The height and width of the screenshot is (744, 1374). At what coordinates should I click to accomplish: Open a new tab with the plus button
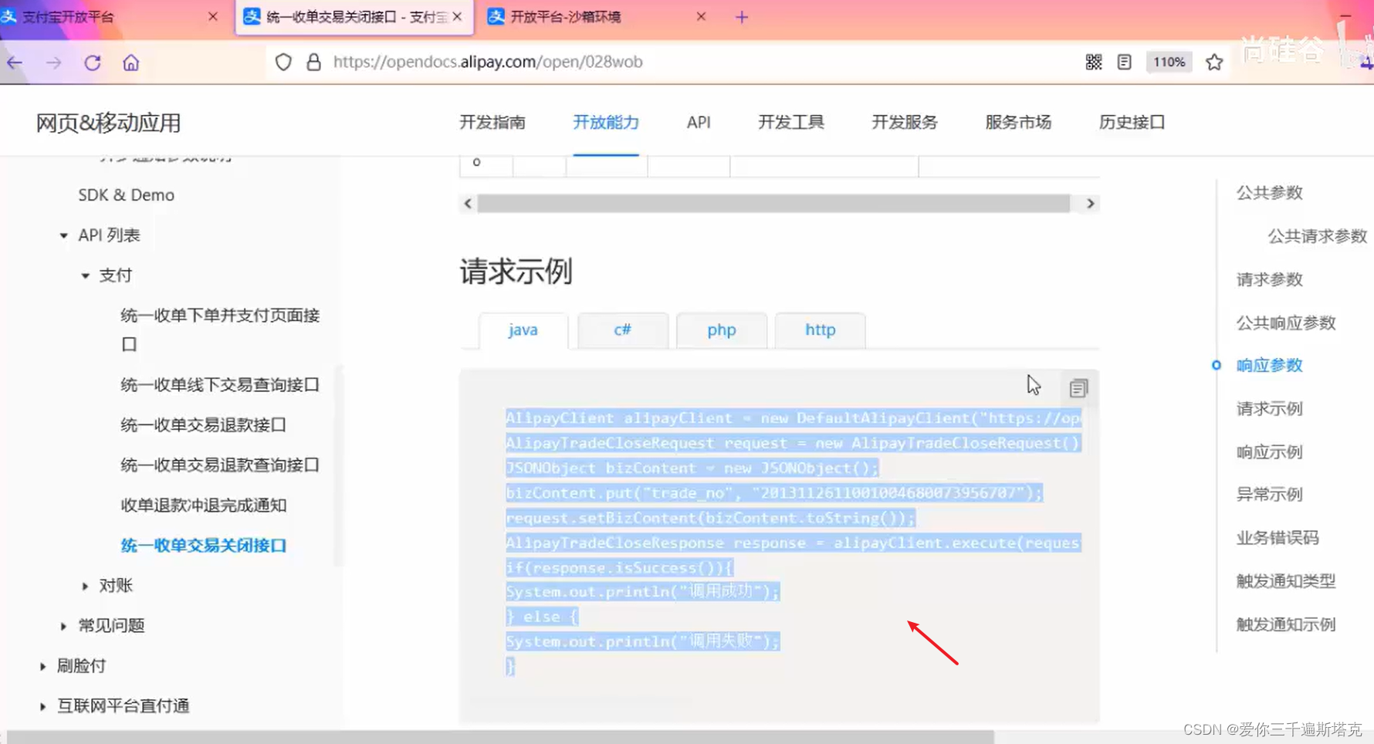(742, 17)
